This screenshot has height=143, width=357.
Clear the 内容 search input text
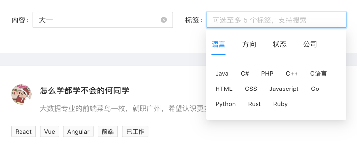(x=164, y=20)
